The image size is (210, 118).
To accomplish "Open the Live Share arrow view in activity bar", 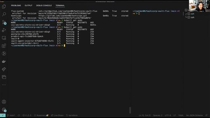I will [4, 69].
